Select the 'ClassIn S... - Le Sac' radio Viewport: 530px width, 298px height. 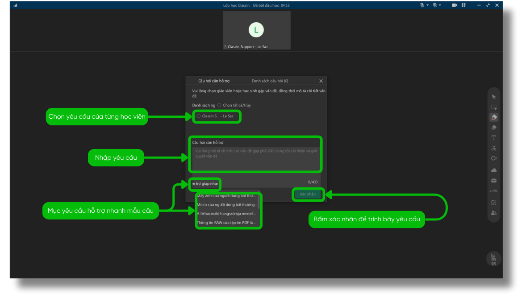(x=199, y=116)
